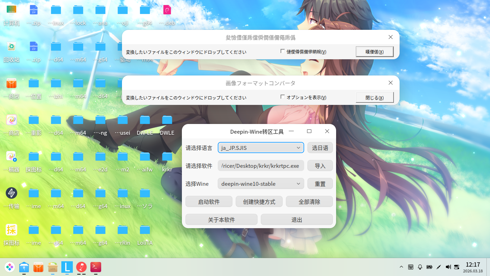Select the folder labeled …重影
This screenshot has width=490, height=276.
pyautogui.click(x=34, y=120)
